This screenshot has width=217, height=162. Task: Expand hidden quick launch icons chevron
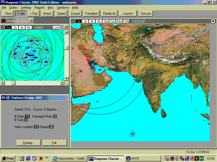[46, 157]
